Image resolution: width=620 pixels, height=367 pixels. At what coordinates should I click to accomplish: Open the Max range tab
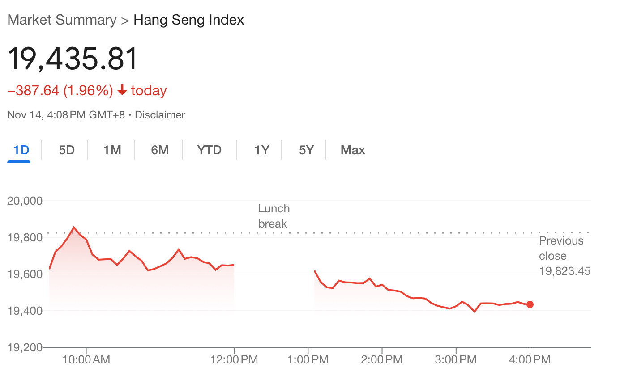353,150
